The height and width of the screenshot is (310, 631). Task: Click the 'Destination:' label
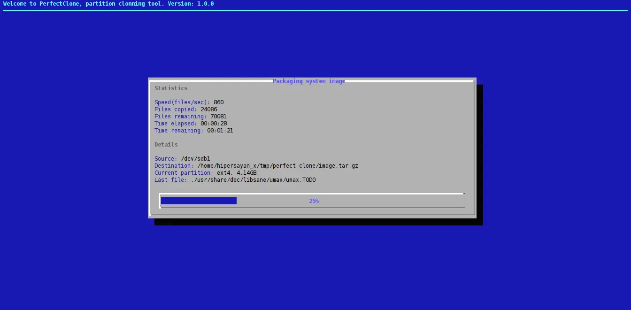pyautogui.click(x=174, y=166)
